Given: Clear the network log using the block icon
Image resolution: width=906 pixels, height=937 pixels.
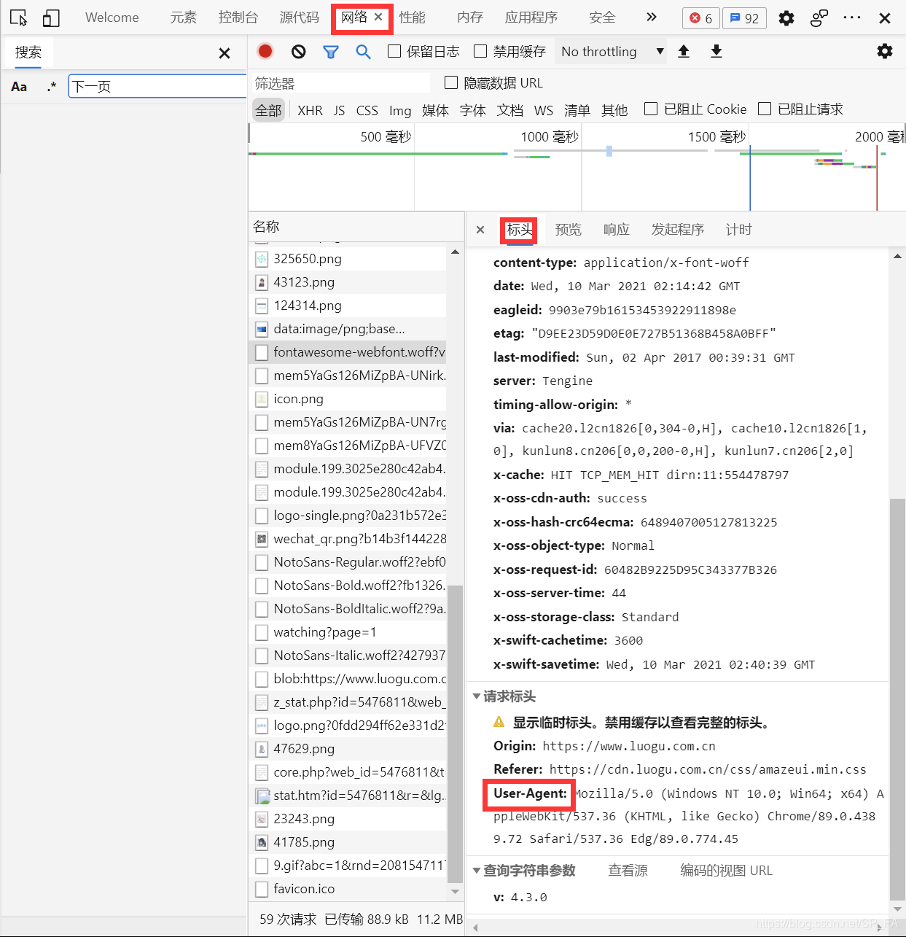Looking at the screenshot, I should 298,51.
